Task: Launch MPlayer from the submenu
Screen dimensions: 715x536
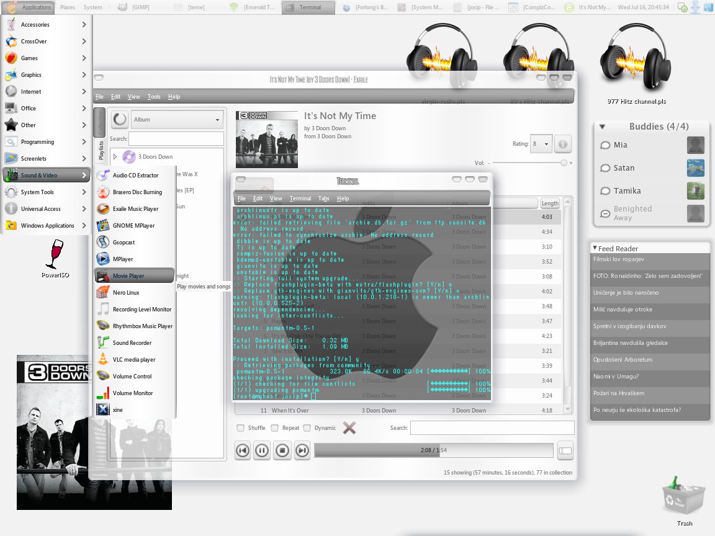Action: [135, 259]
